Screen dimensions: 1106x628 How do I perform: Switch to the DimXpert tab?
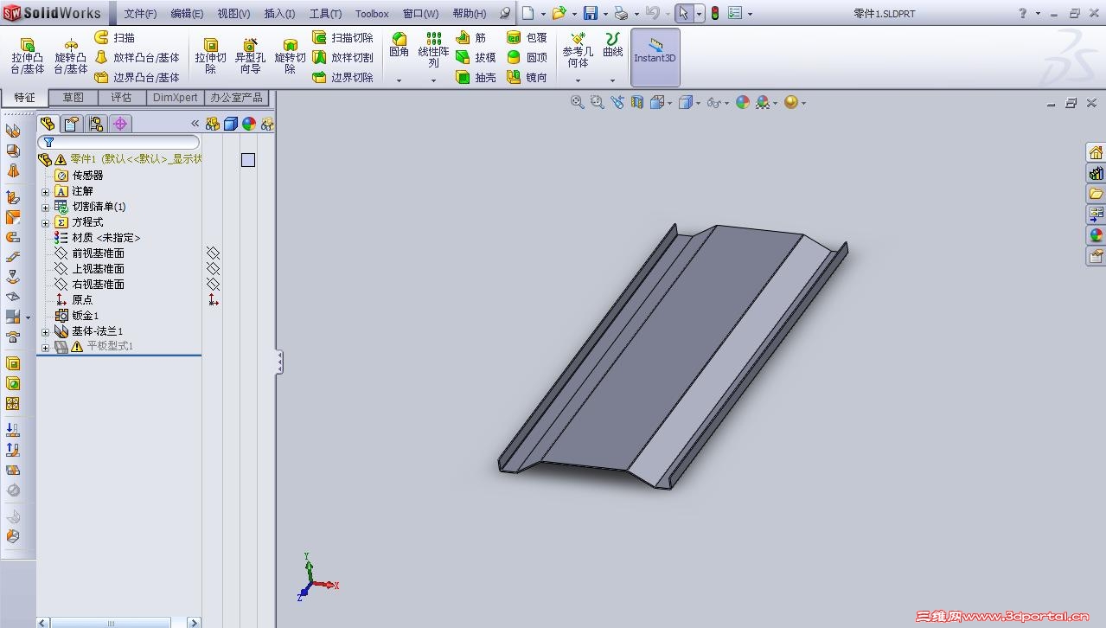[x=175, y=98]
